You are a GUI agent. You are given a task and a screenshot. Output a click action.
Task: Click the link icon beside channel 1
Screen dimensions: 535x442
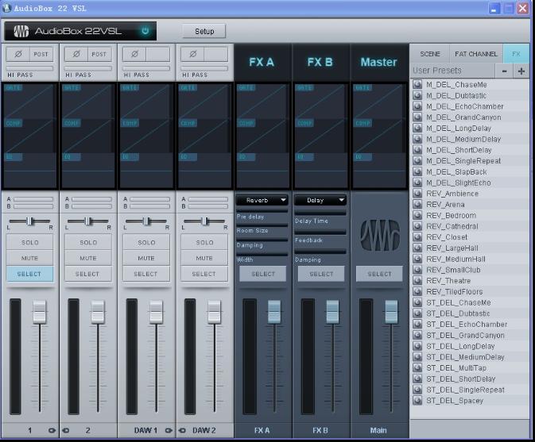52,430
